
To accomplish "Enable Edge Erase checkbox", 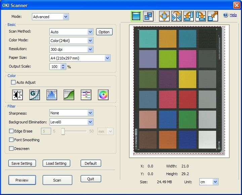I will [11, 131].
